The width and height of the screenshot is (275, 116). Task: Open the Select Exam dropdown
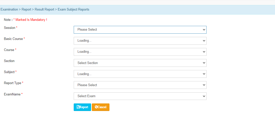click(140, 96)
